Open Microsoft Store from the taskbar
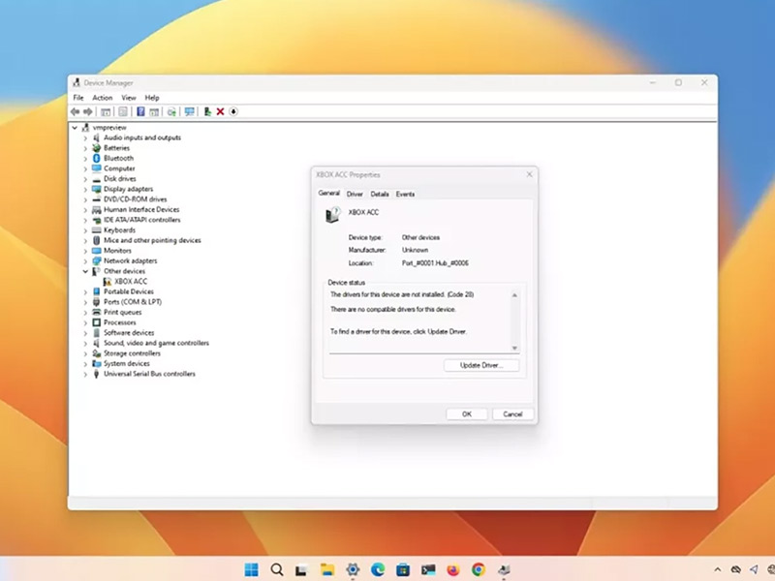This screenshot has height=581, width=775. (403, 569)
